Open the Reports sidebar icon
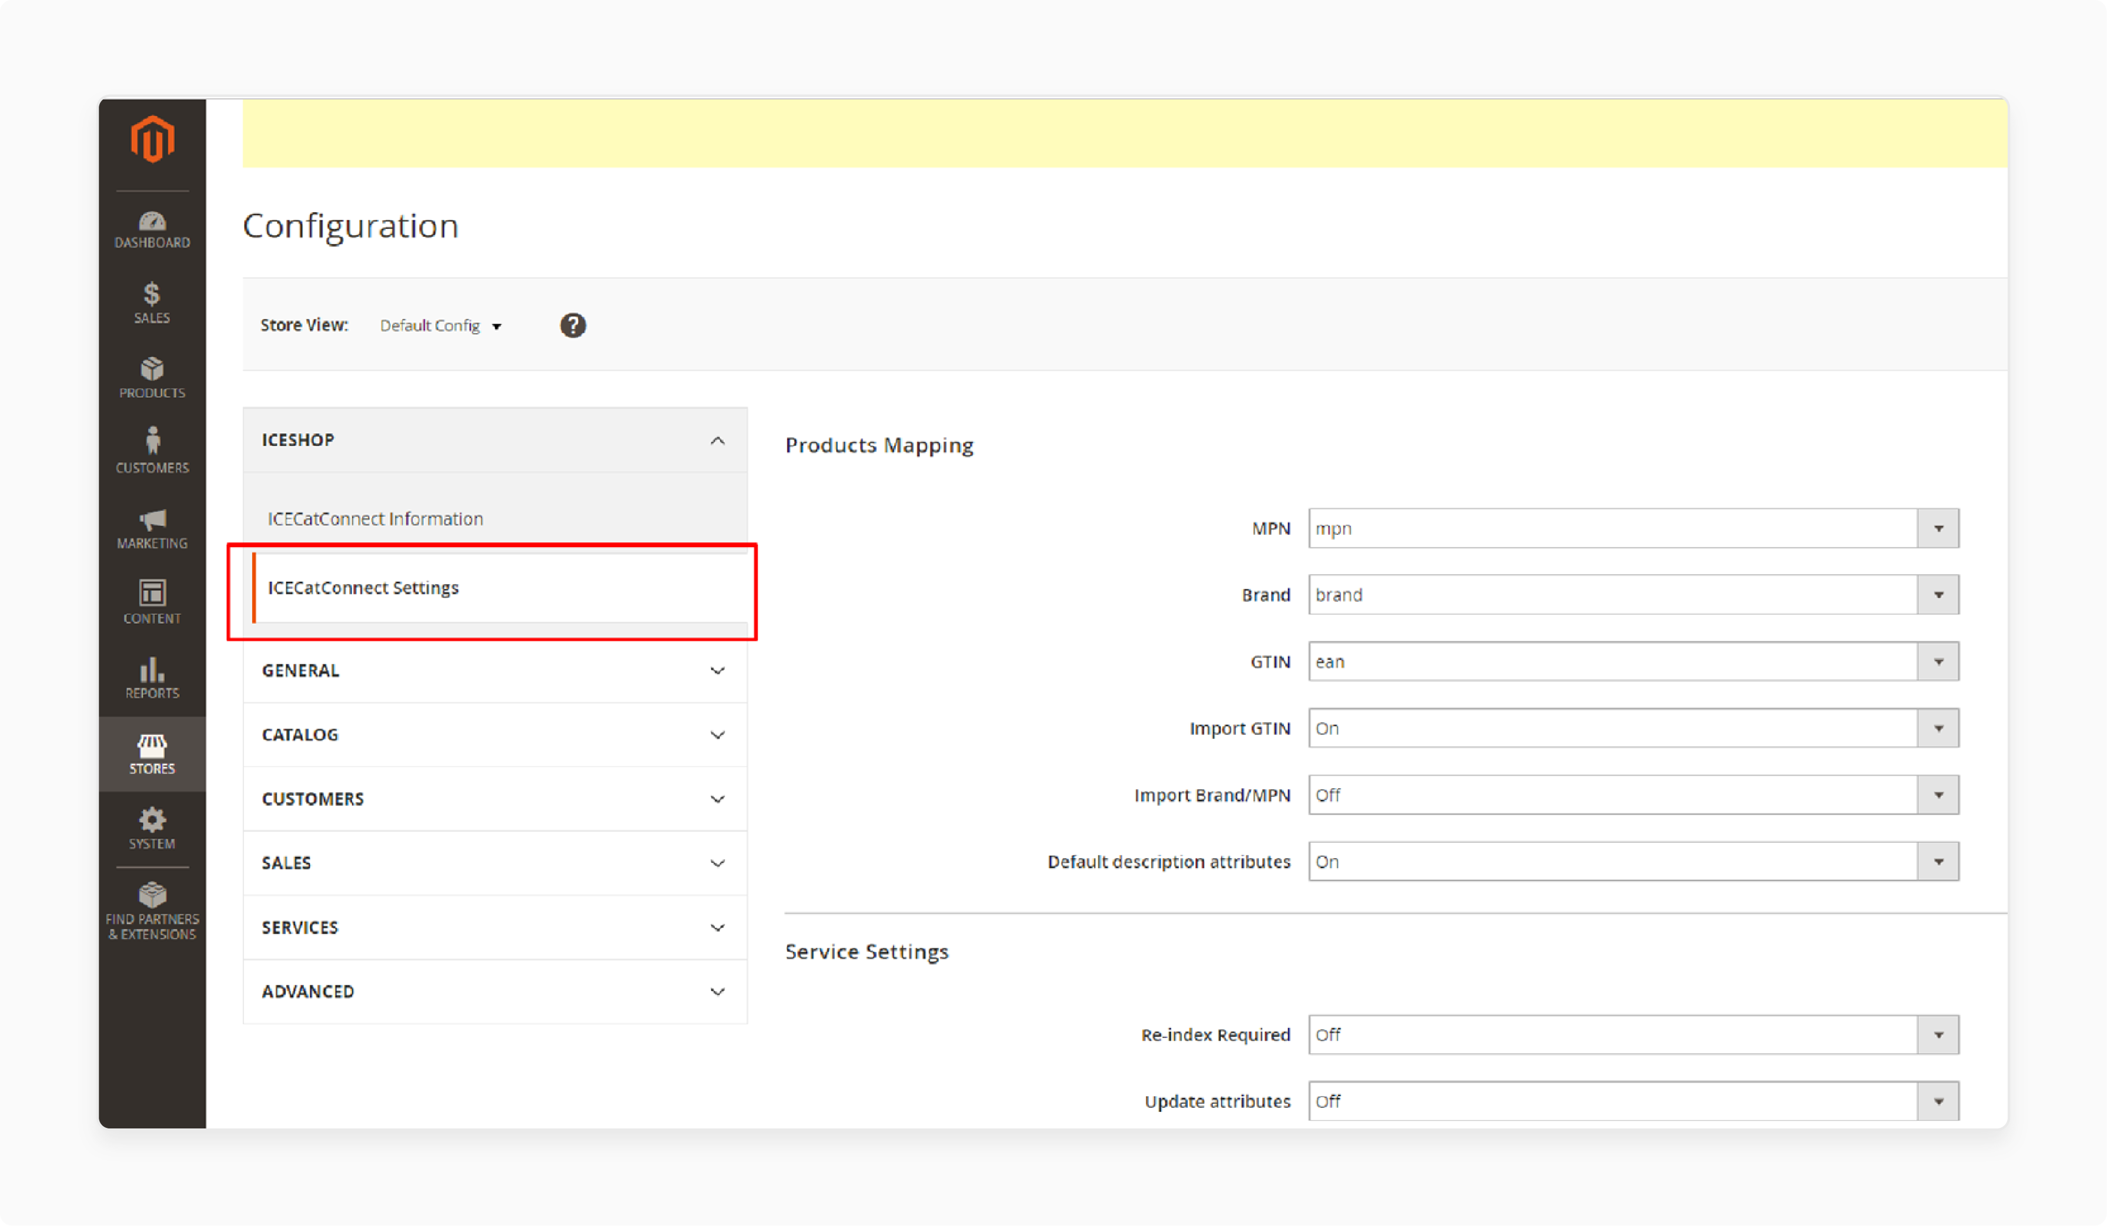Image resolution: width=2107 pixels, height=1226 pixels. pos(152,678)
